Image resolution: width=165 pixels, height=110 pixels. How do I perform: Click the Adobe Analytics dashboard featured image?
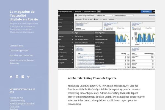click(107, 40)
